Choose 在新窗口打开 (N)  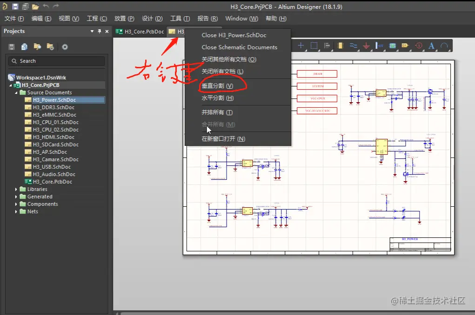click(223, 139)
